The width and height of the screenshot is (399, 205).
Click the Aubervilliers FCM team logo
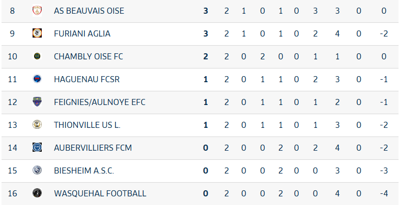click(37, 148)
